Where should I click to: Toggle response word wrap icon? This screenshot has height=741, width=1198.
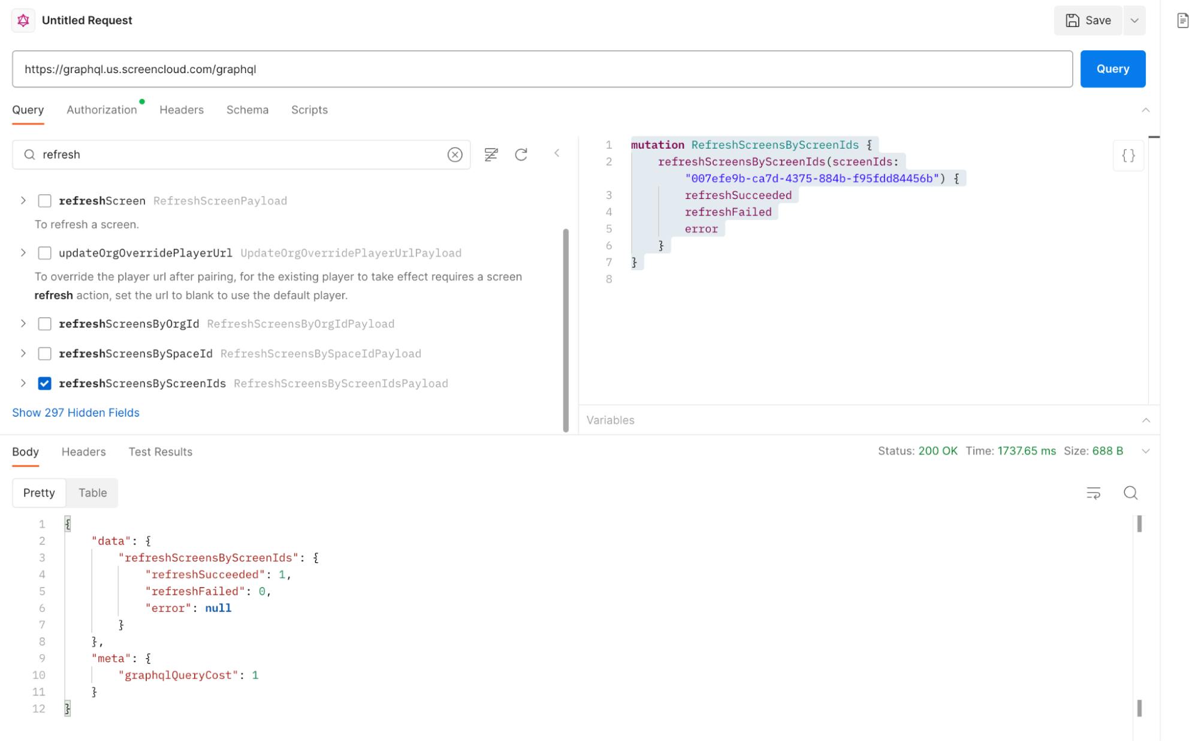pyautogui.click(x=1094, y=493)
